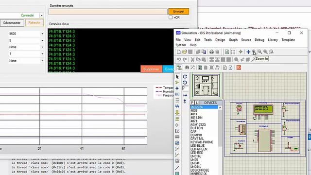Image resolution: width=311 pixels, height=175 pixels.
Task: Click the Données envoyés text input field
Action: (108, 12)
